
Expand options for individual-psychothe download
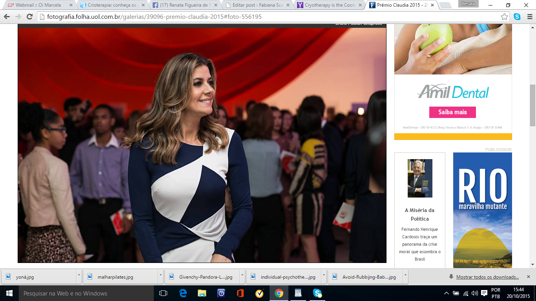pyautogui.click(x=324, y=277)
